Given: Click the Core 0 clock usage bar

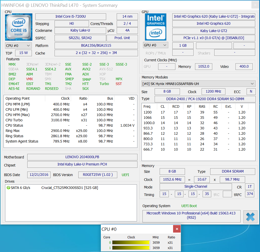Looking at the screenshot, I should pos(131,242).
